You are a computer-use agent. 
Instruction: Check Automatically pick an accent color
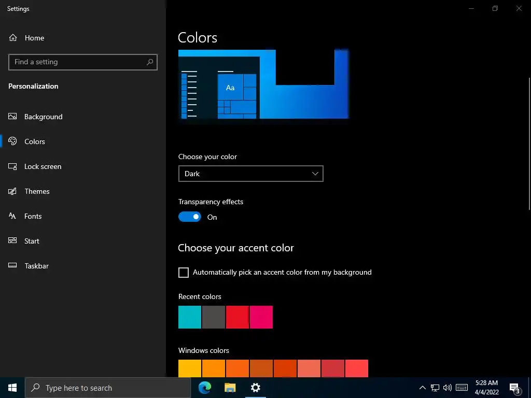tap(183, 273)
